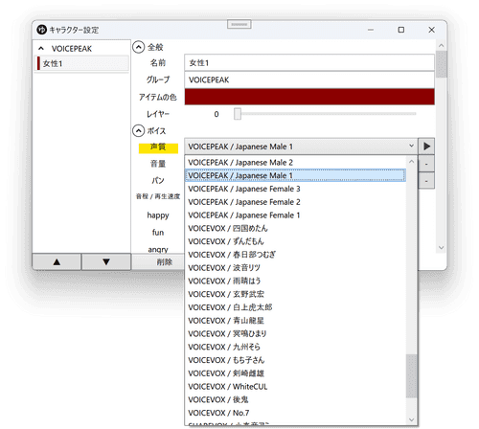Viewport: 479px width, 429px height.
Task: Move character down with the down-arrow button
Action: click(x=106, y=262)
